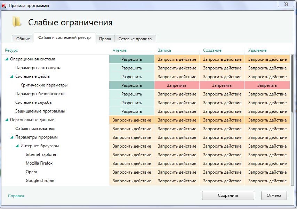Change read permission for Критические параметры
The width and height of the screenshot is (297, 209).
click(x=131, y=85)
